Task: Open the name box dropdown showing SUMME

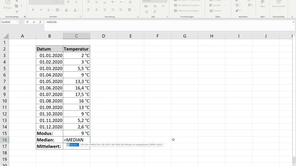Action: coord(17,22)
